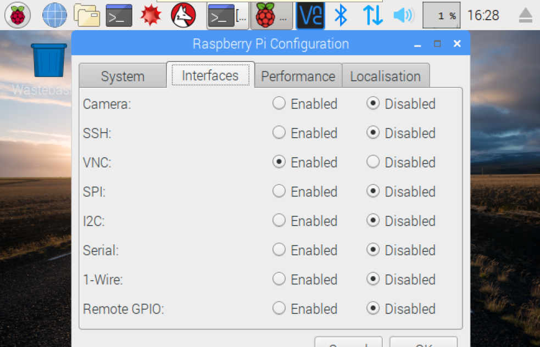Open the System configuration tab
Image resolution: width=540 pixels, height=347 pixels.
pos(122,76)
